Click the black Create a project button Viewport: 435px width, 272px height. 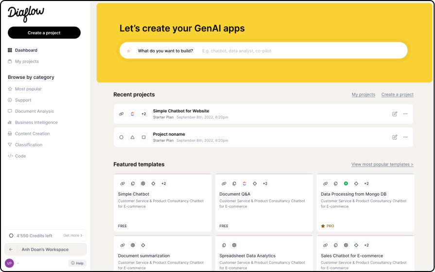click(44, 33)
